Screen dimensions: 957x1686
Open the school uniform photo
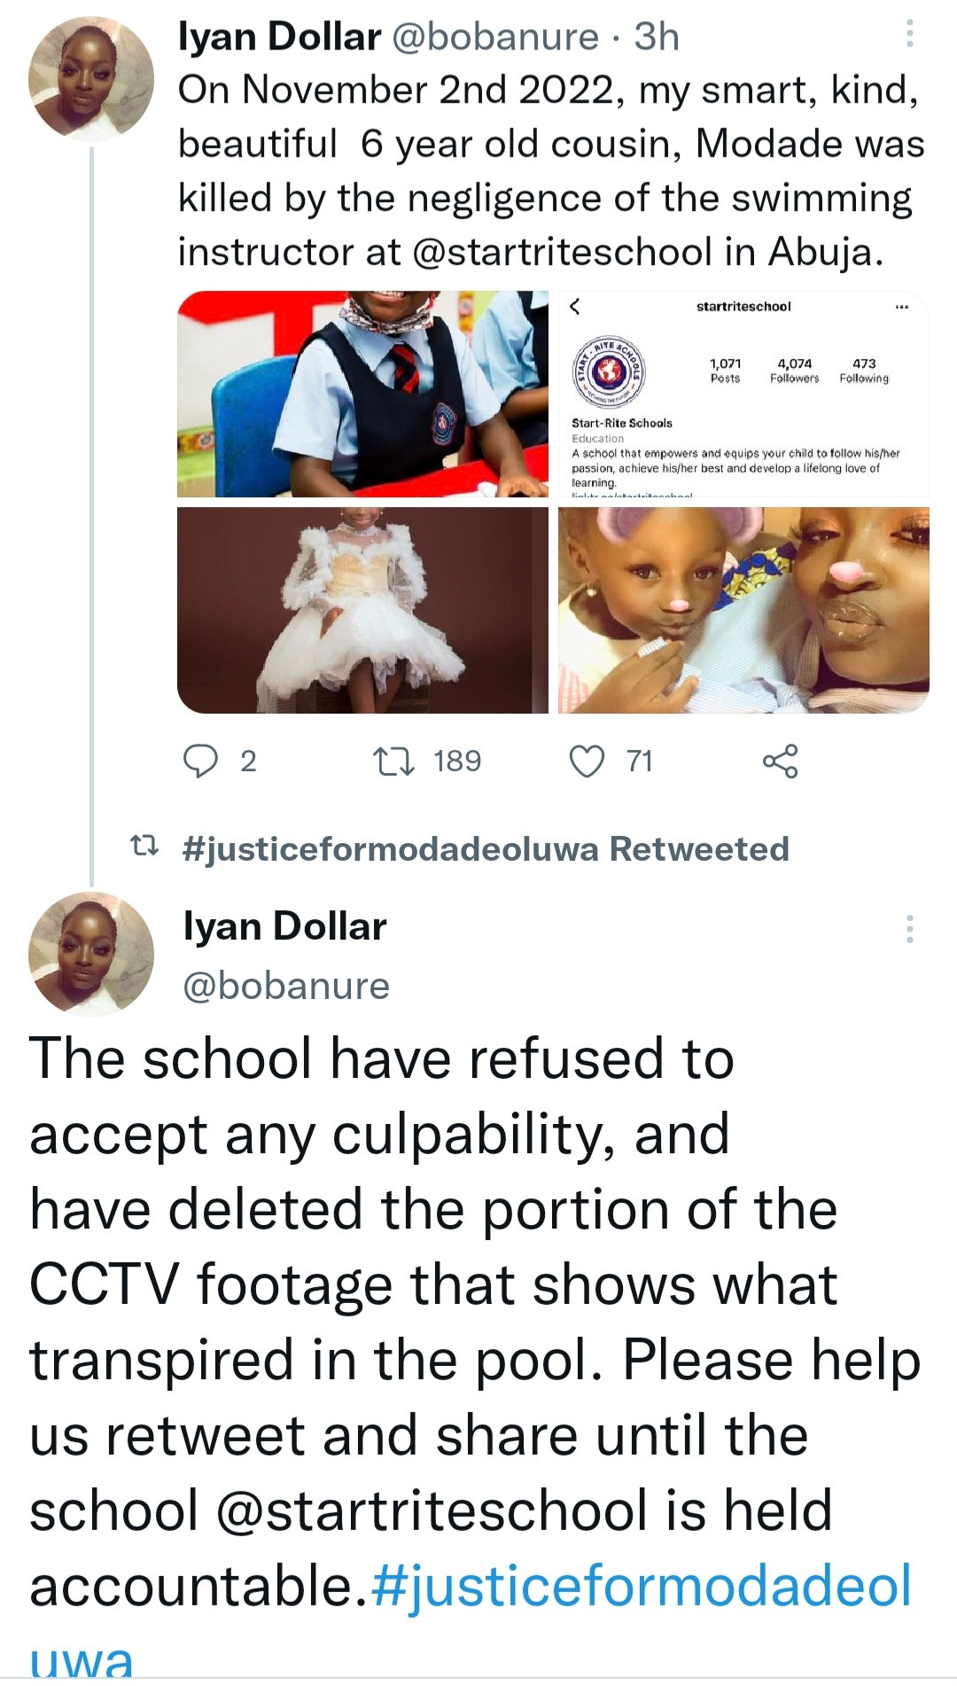coord(363,394)
